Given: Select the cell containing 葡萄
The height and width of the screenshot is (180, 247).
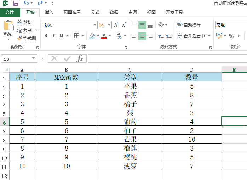Looking at the screenshot, I should point(130,122).
